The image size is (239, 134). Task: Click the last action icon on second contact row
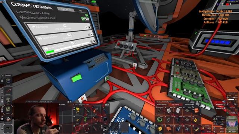coord(92,35)
